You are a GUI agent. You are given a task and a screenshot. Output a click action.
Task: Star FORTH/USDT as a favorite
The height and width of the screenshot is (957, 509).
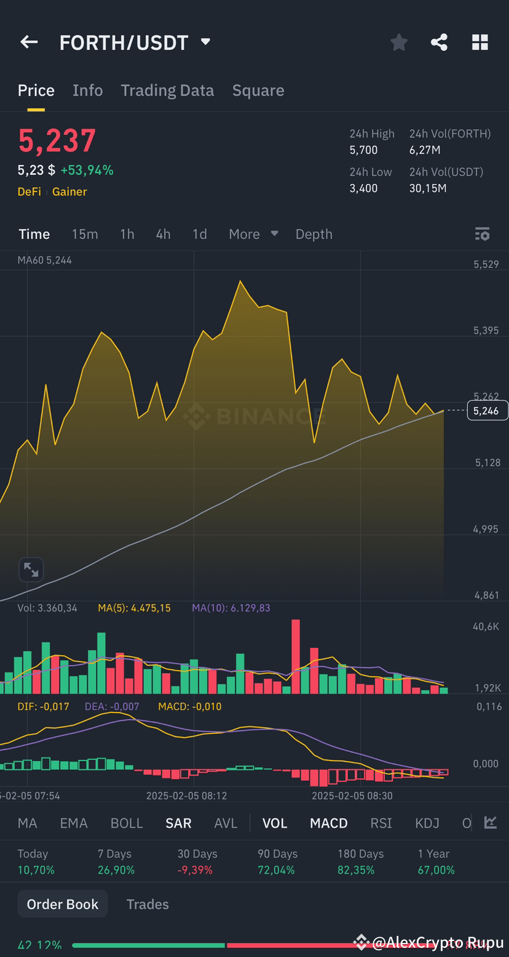(398, 42)
